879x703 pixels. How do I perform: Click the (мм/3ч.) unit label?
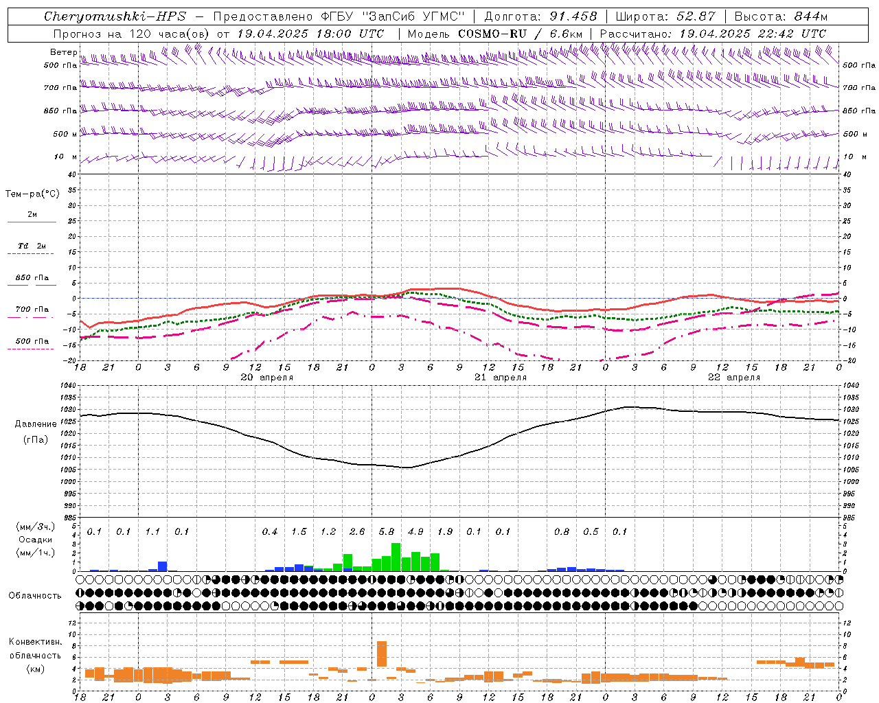[x=36, y=527]
